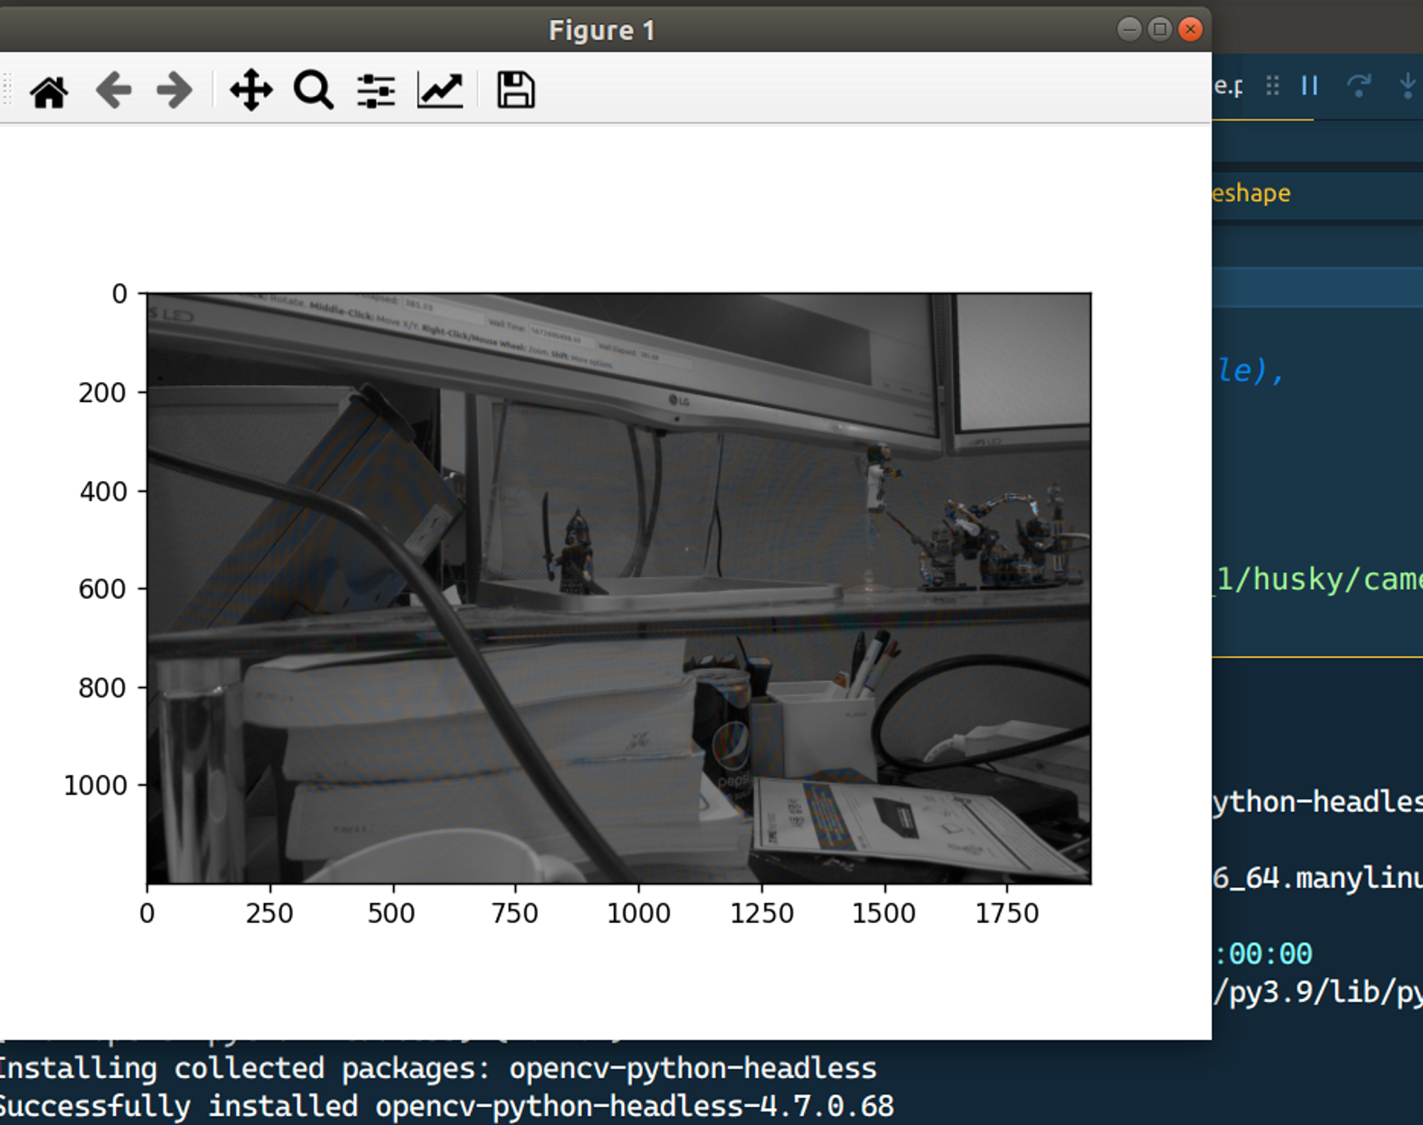This screenshot has width=1423, height=1125.
Task: Click the 'eshape' breadcrumb item
Action: click(1252, 194)
